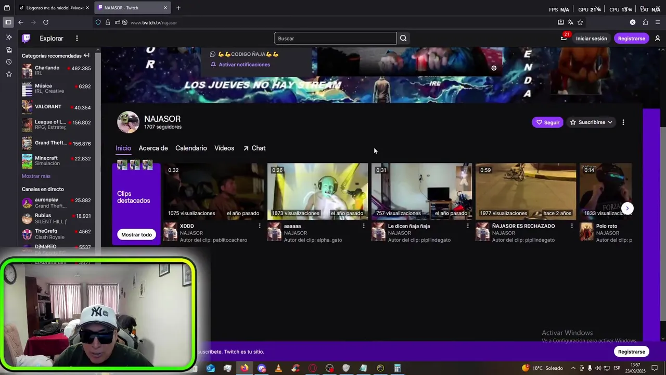Go to the Vídeos tab

click(x=224, y=148)
